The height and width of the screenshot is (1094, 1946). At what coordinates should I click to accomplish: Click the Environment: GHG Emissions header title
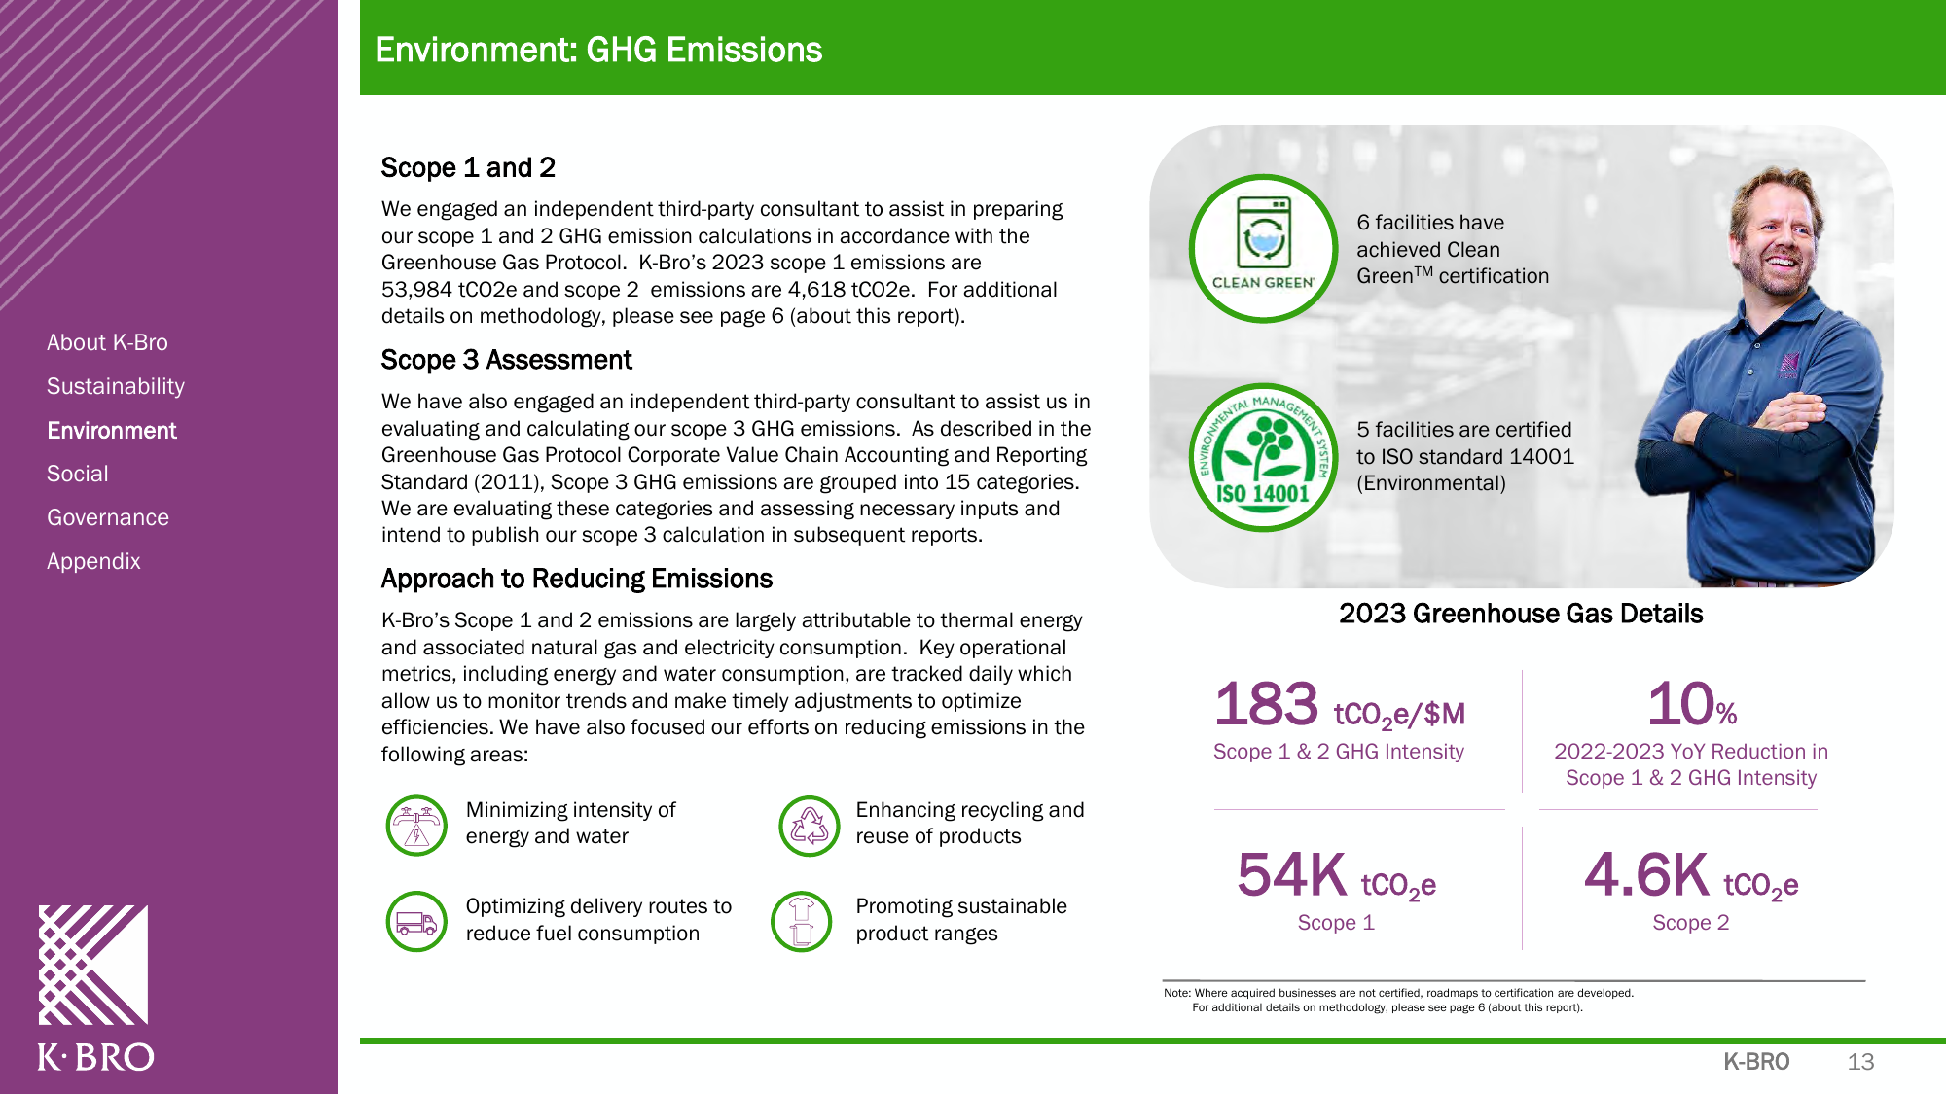click(598, 50)
